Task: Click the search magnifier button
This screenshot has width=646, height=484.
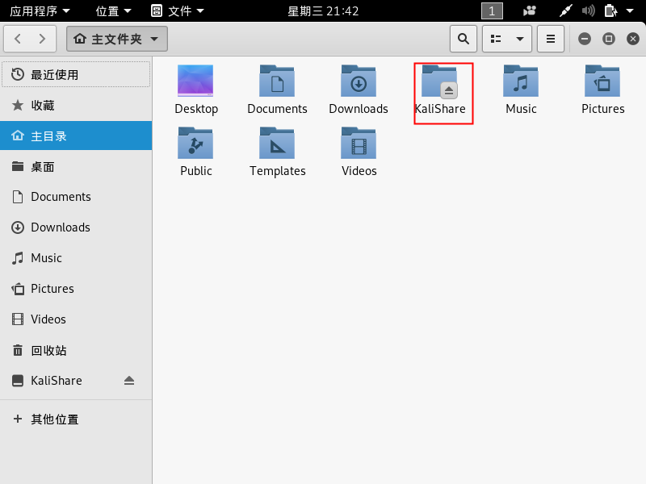Action: [x=463, y=39]
